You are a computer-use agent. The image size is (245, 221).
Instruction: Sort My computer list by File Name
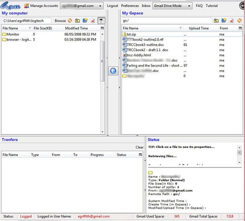click(x=17, y=28)
